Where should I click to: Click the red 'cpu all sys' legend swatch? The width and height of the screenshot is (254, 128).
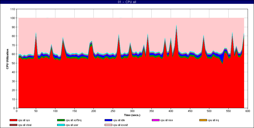point(13,120)
